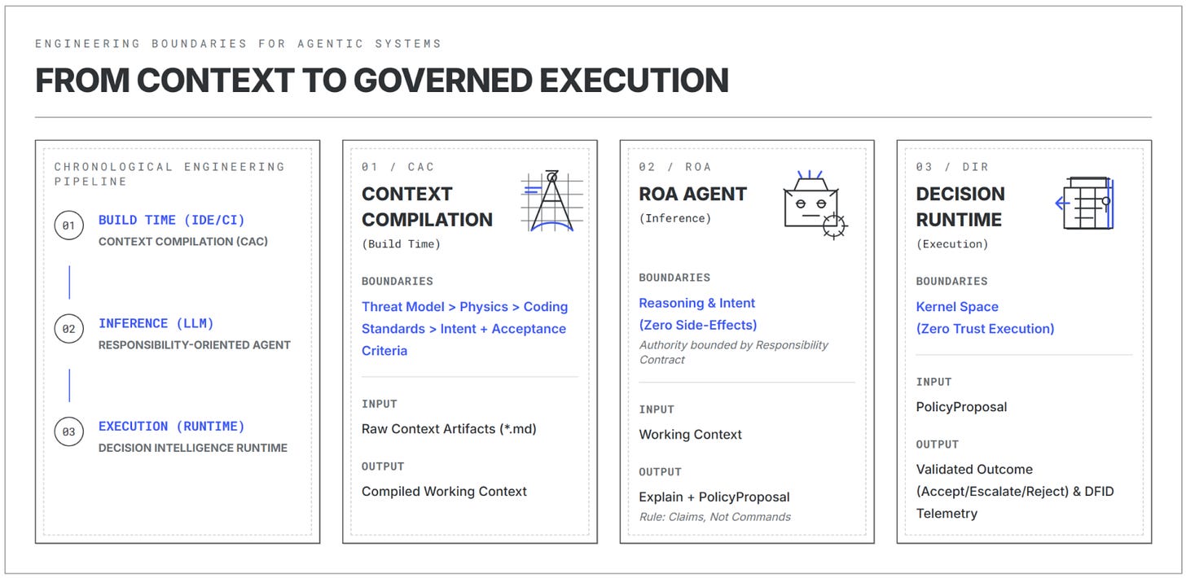Image resolution: width=1186 pixels, height=578 pixels.
Task: Select the INFERENCE (LLM) heading
Action: (156, 323)
